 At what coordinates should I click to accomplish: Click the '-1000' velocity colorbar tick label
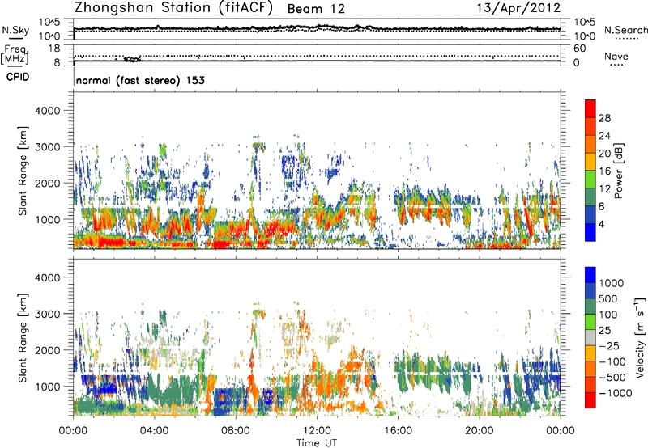click(615, 393)
